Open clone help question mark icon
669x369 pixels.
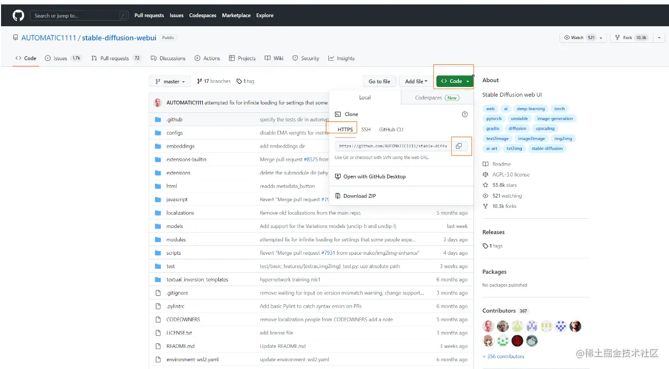pyautogui.click(x=465, y=114)
